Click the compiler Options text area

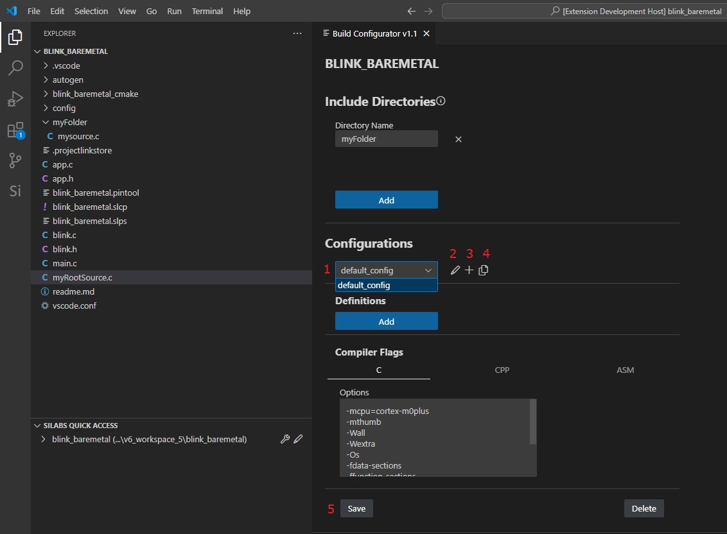point(435,438)
